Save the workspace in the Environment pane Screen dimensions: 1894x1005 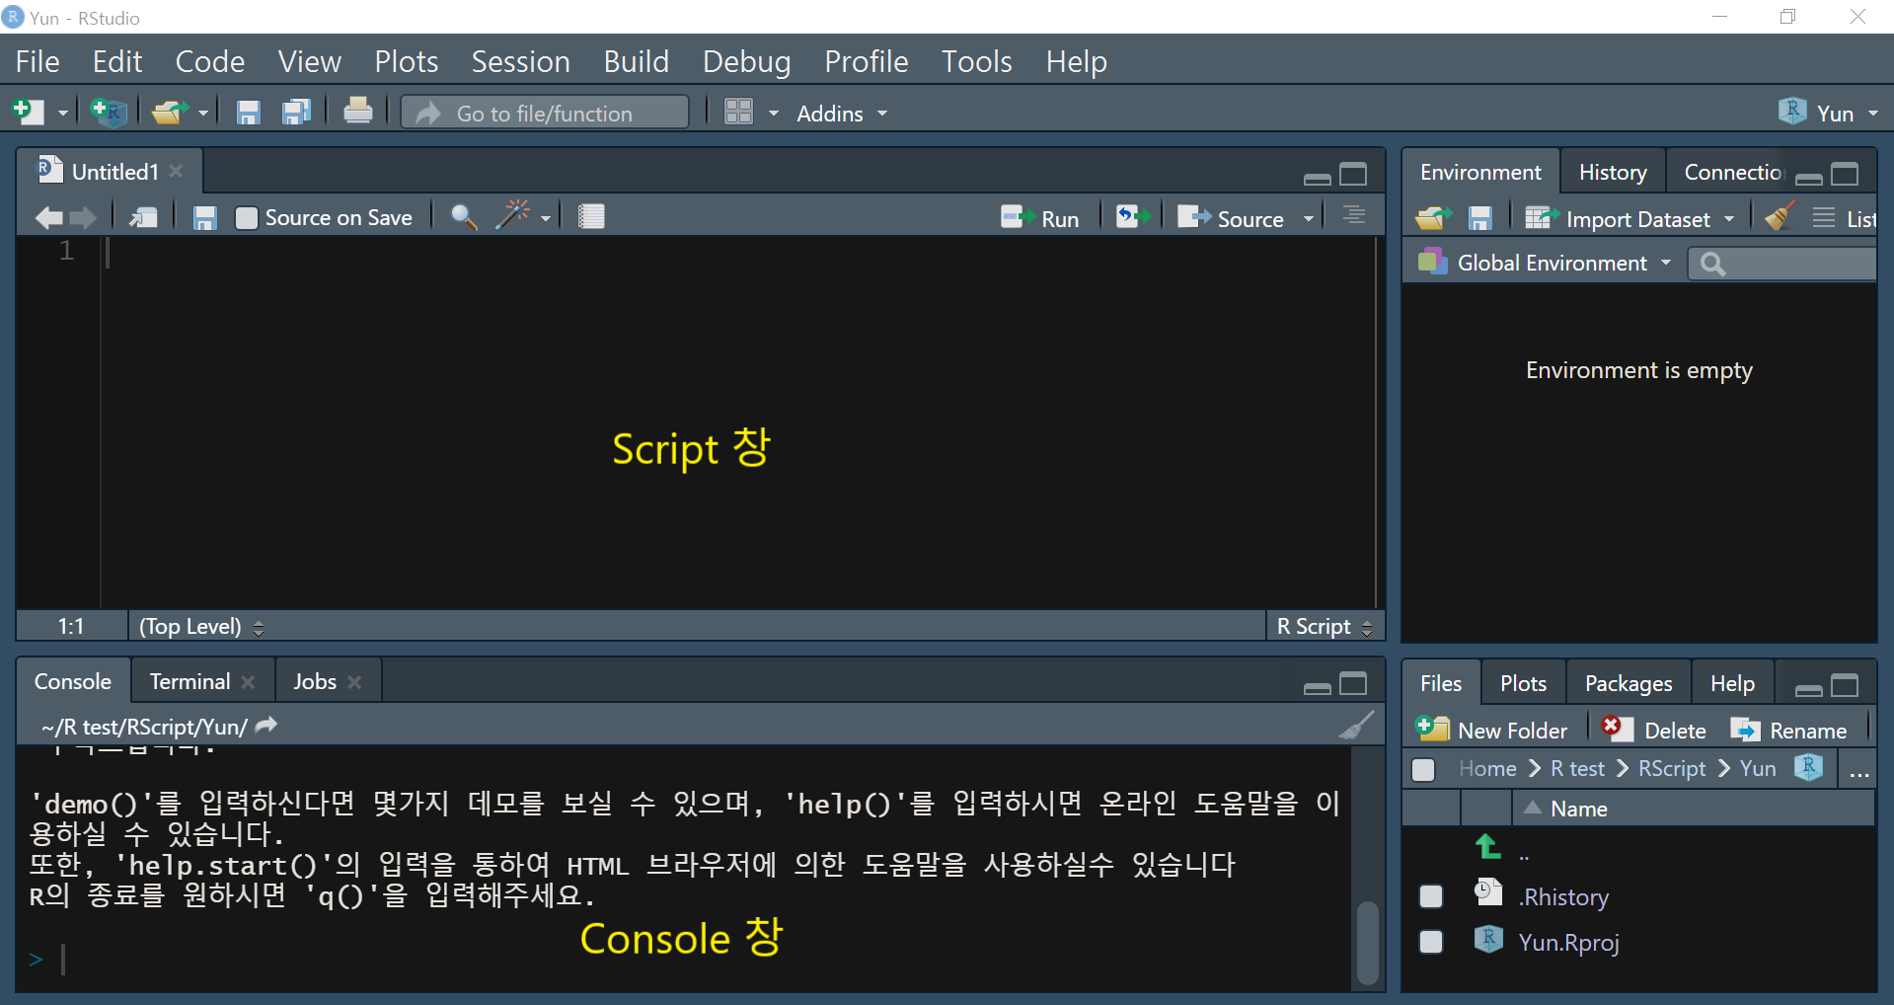coord(1479,218)
